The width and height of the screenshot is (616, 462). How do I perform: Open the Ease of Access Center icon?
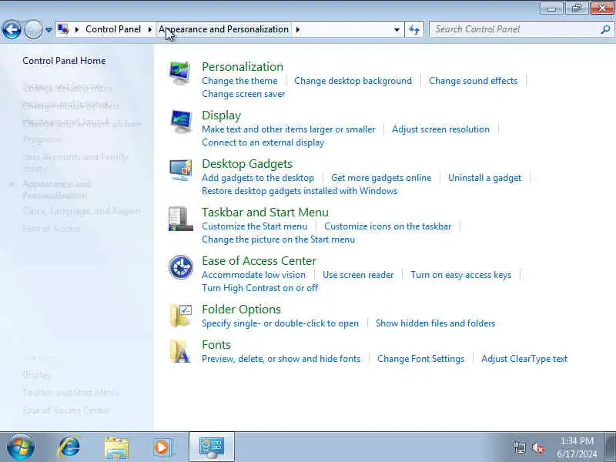pyautogui.click(x=181, y=267)
